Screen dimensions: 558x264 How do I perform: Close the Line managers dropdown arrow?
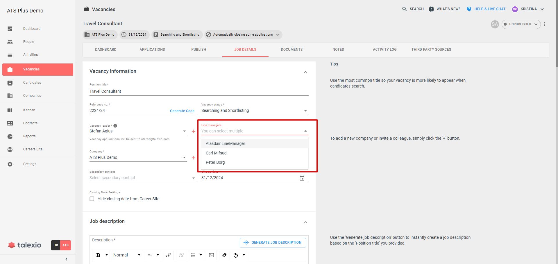click(x=305, y=131)
